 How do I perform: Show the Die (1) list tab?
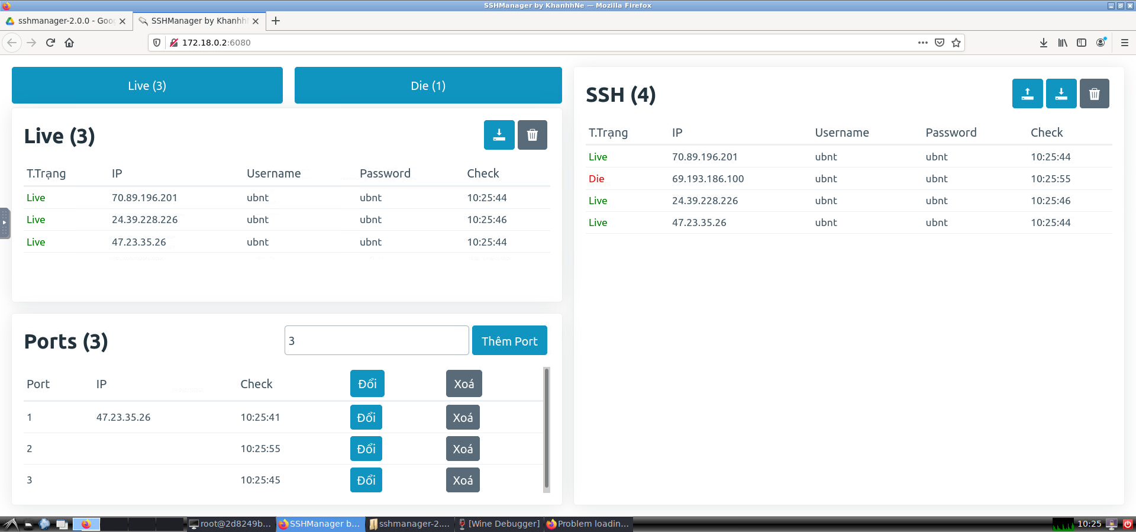[428, 85]
